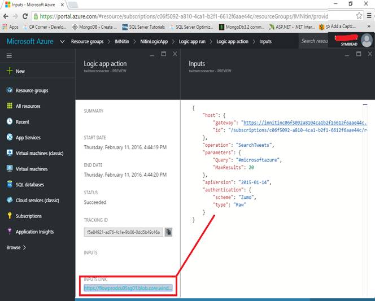Go to Resource groups breadcrumb

coord(88,42)
